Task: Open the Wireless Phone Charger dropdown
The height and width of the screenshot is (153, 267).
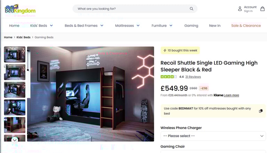Action: tap(213, 136)
